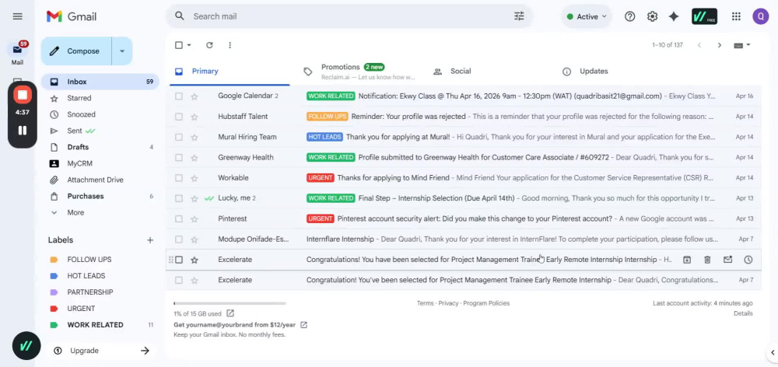
Task: Stop the screen recording red button
Action: coord(23,95)
